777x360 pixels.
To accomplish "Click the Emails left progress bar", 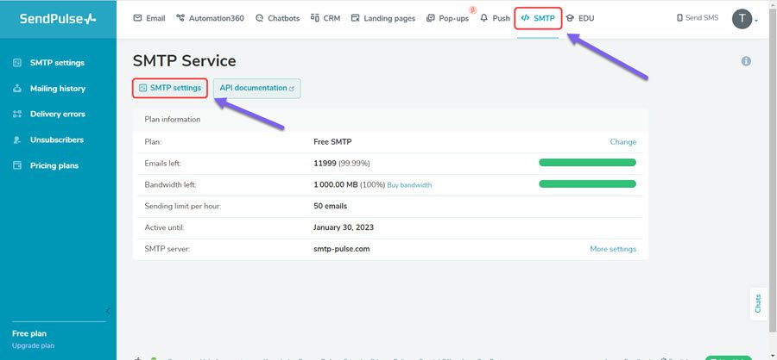I will [x=587, y=163].
